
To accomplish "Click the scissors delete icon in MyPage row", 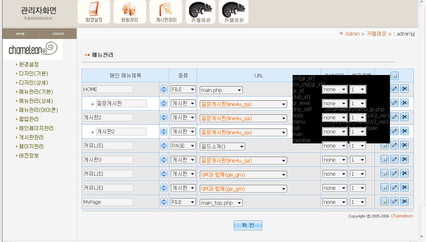I will [404, 202].
